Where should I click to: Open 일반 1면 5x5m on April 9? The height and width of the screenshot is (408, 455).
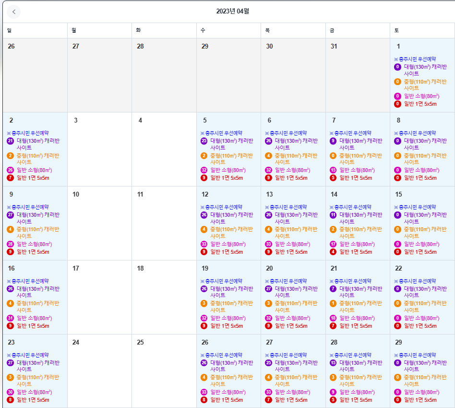tap(33, 252)
